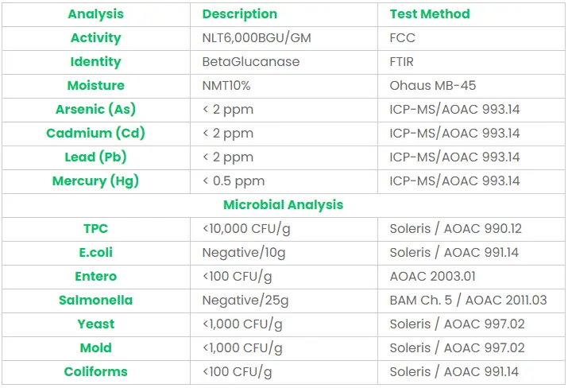Click the Mercury < 0.5 ppm value
The height and width of the screenshot is (388, 568).
(x=234, y=181)
